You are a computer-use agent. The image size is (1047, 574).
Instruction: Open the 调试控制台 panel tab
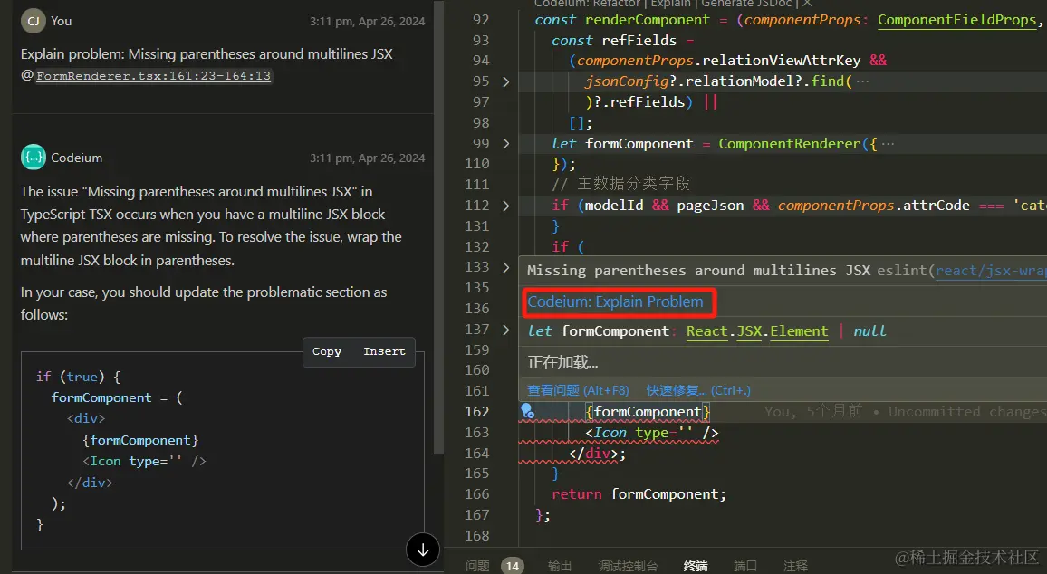628,566
